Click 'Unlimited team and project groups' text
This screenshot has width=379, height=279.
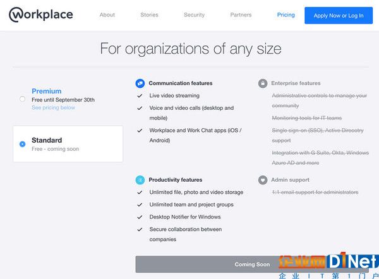[191, 205]
